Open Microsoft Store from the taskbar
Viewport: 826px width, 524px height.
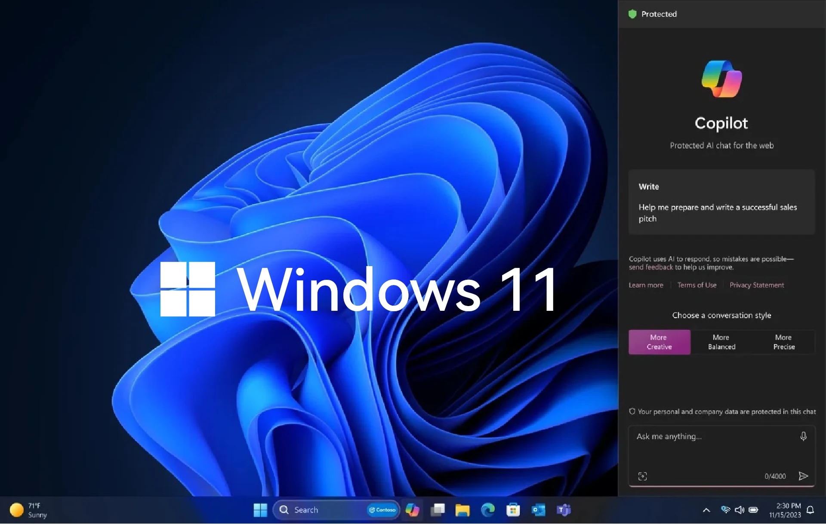pos(513,510)
